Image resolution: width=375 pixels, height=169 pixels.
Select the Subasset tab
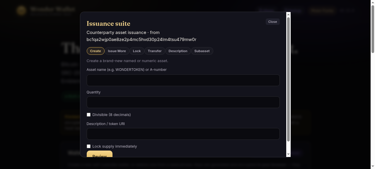point(202,51)
